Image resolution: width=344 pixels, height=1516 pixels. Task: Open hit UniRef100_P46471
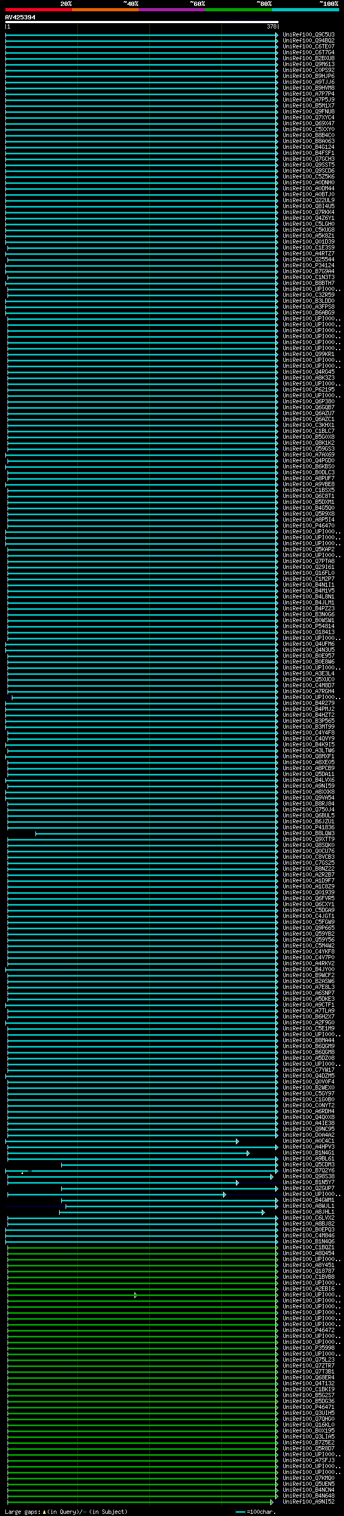[x=309, y=1407]
